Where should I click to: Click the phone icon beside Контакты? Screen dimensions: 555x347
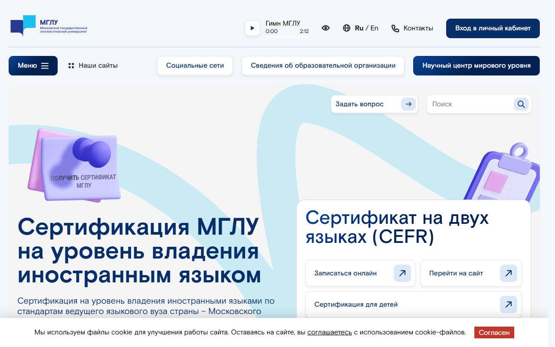[x=395, y=29]
